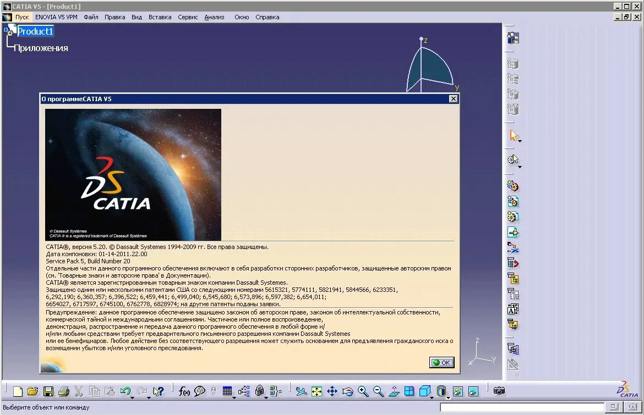This screenshot has height=415, width=644.
Task: Expand the Isometric View flyout arrow
Action: pos(432,398)
